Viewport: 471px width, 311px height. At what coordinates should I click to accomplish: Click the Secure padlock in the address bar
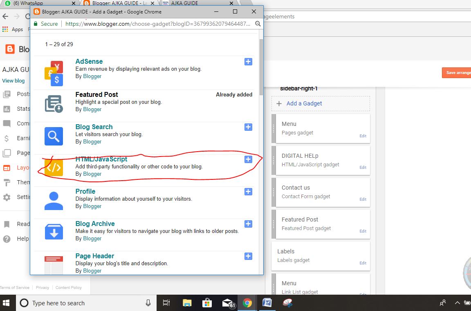click(x=37, y=24)
